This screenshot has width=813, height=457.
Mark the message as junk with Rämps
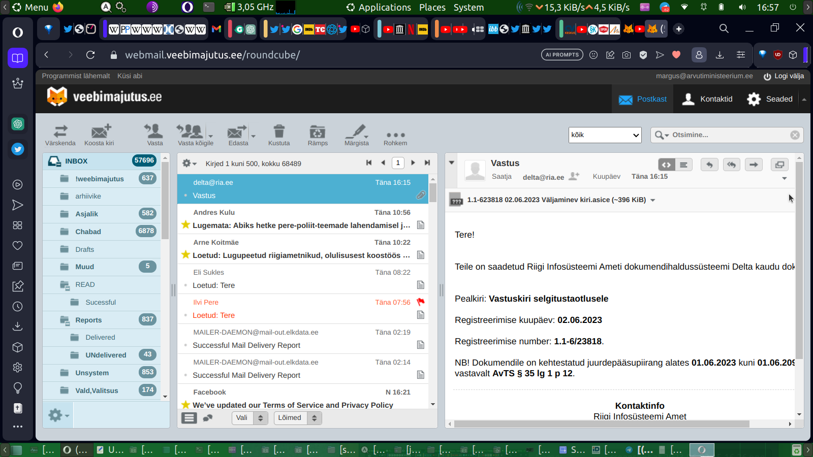[x=318, y=135]
